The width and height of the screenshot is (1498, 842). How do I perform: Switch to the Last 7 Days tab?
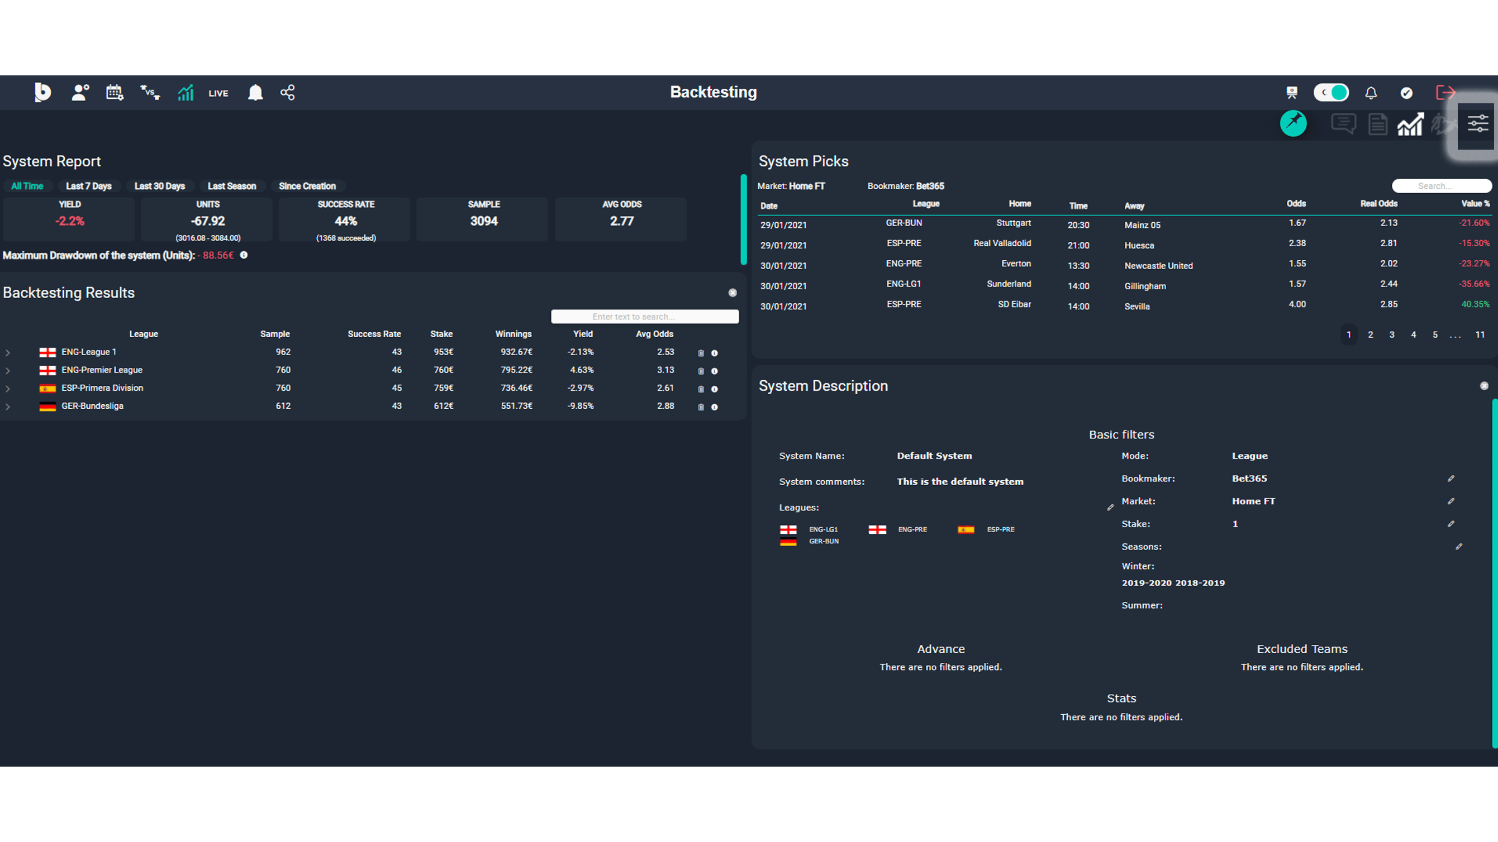point(88,186)
